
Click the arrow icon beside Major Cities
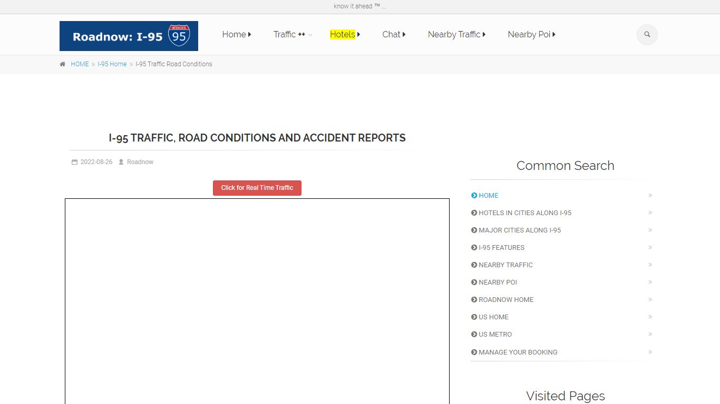[474, 230]
